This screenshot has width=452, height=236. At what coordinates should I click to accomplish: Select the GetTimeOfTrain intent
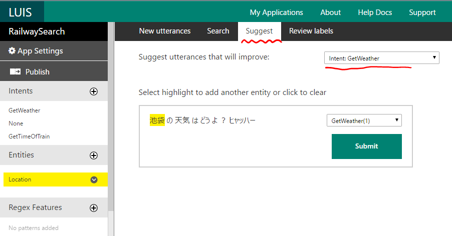[29, 136]
